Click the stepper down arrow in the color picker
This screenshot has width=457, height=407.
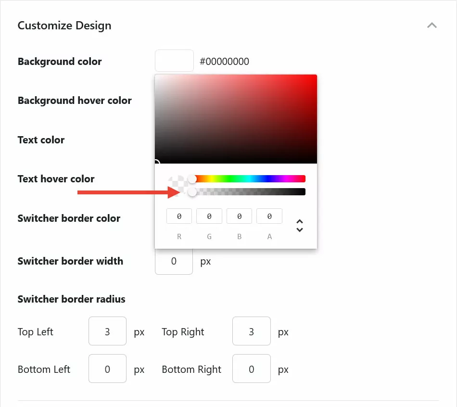(x=299, y=229)
